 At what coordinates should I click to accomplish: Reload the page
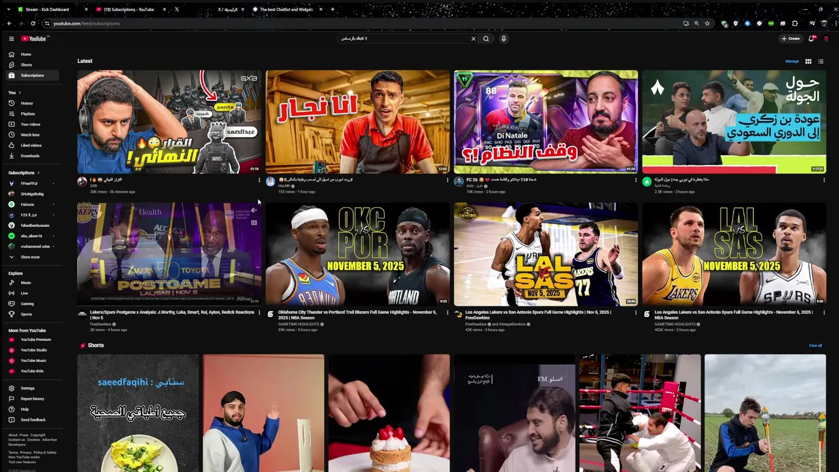[x=33, y=24]
